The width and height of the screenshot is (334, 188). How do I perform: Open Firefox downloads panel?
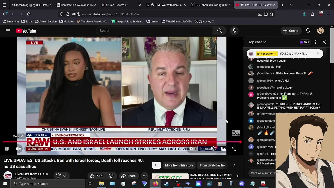(304, 14)
